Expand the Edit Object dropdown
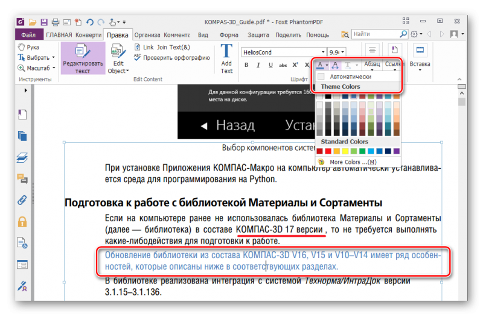This screenshot has width=483, height=316. 127,71
